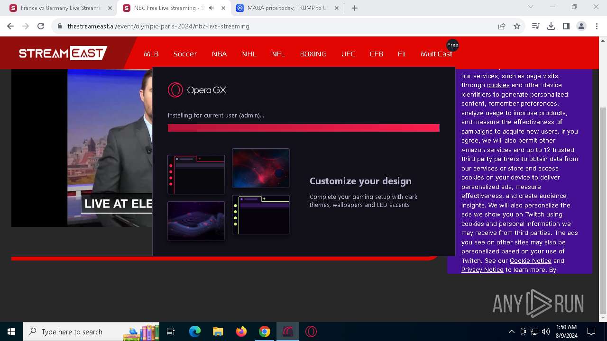This screenshot has width=607, height=341.
Task: Open the tab search dropdown chevron
Action: click(x=531, y=7)
